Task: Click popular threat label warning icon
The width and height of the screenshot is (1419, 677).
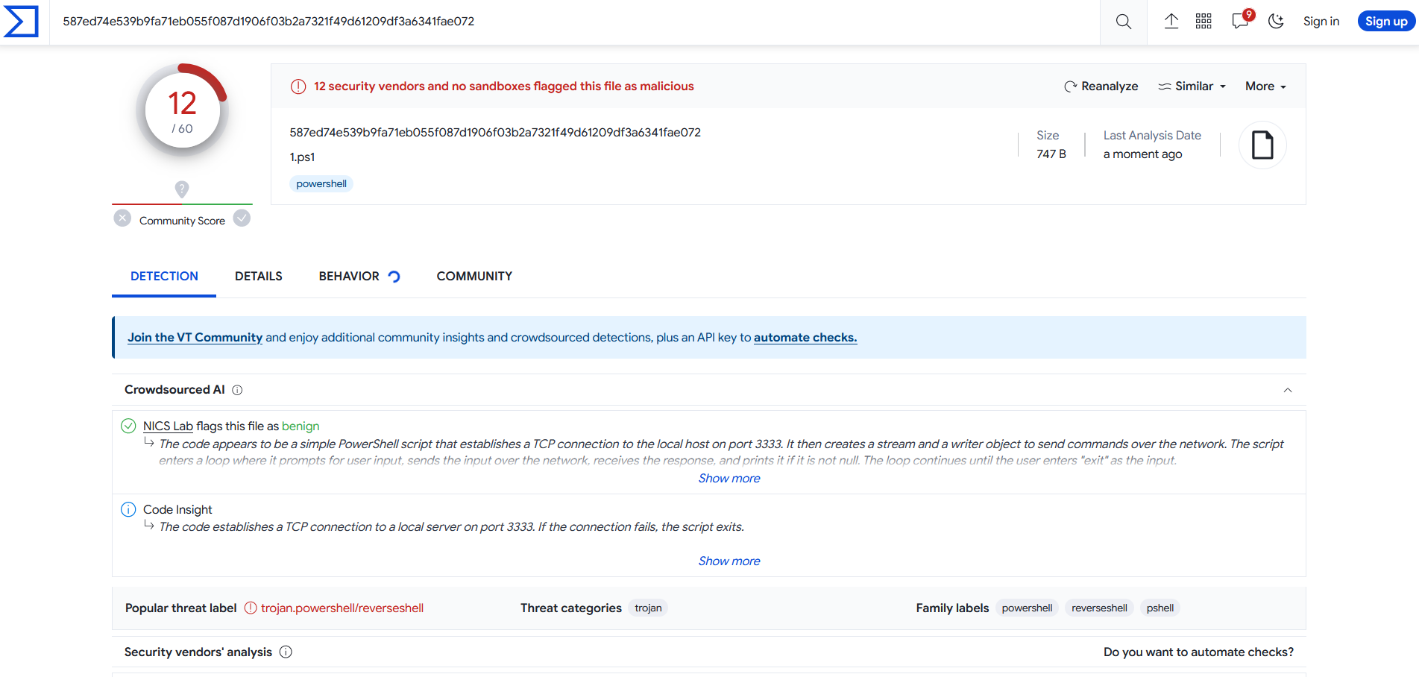Action: [251, 608]
